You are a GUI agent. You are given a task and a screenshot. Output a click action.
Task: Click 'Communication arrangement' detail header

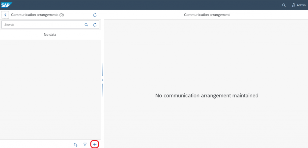click(x=207, y=15)
